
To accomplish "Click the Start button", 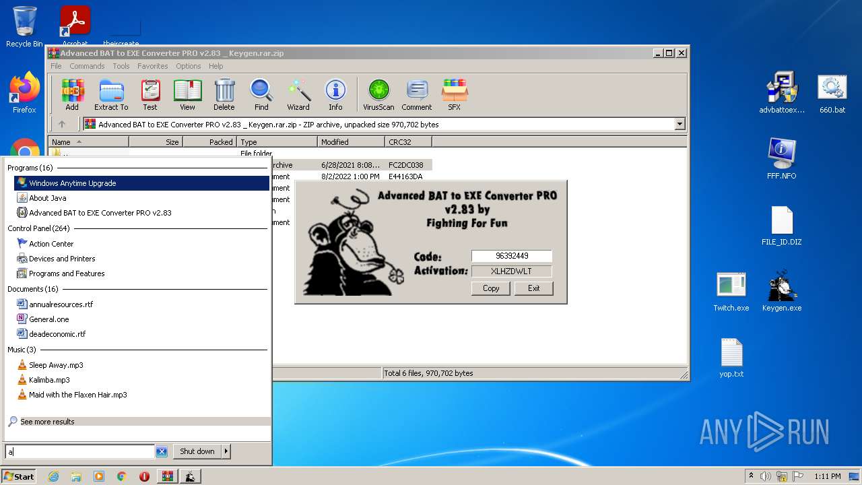I will click(19, 476).
